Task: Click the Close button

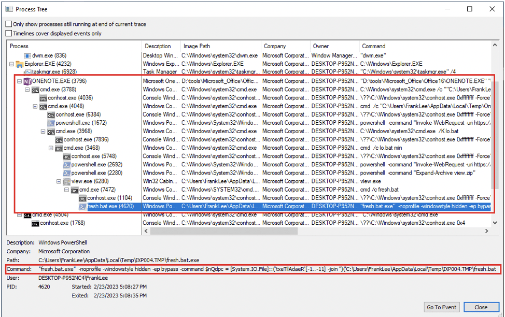Action: pyautogui.click(x=481, y=307)
